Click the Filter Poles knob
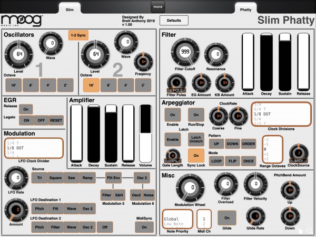316x237 pixels. point(176,83)
